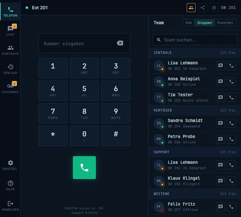Viewport: 241px width, 217px height.
Task: Select Klaus Klingel contact name
Action: (x=184, y=178)
